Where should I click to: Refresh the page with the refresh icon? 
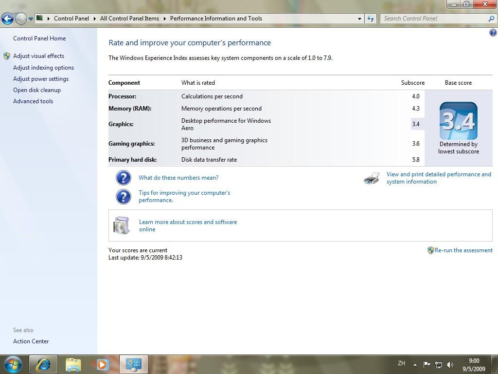371,19
